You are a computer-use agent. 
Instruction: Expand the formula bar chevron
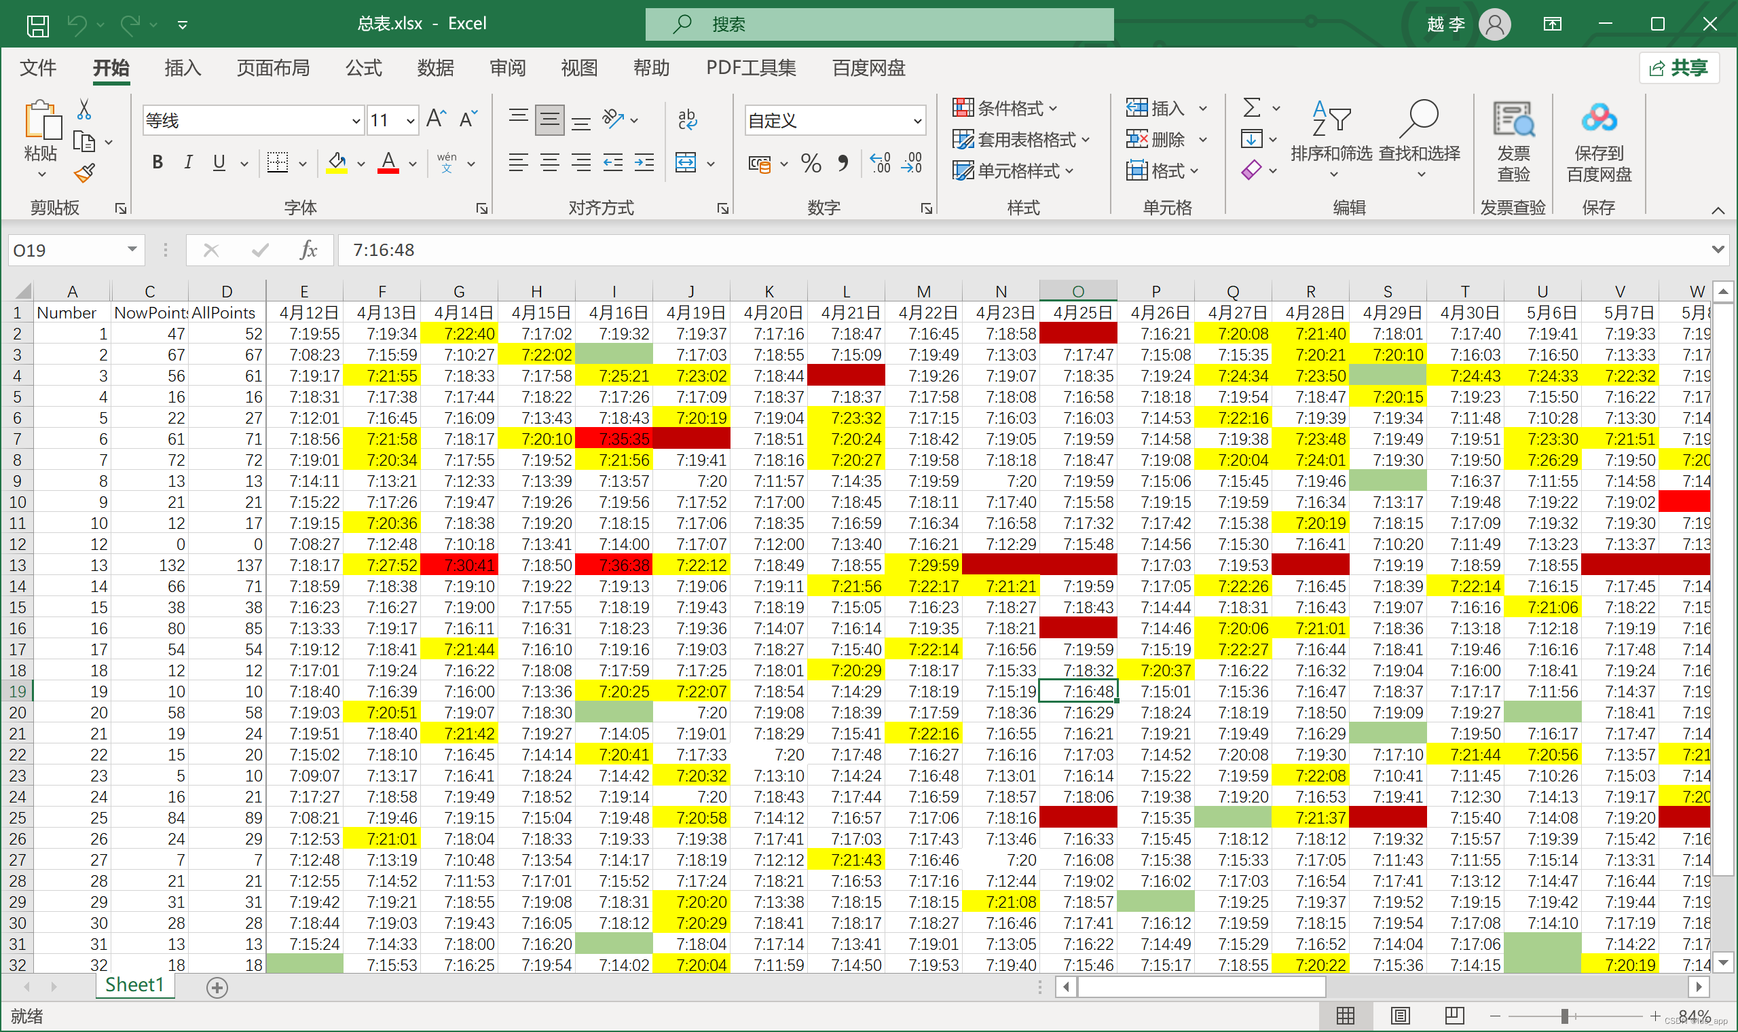click(x=1718, y=249)
